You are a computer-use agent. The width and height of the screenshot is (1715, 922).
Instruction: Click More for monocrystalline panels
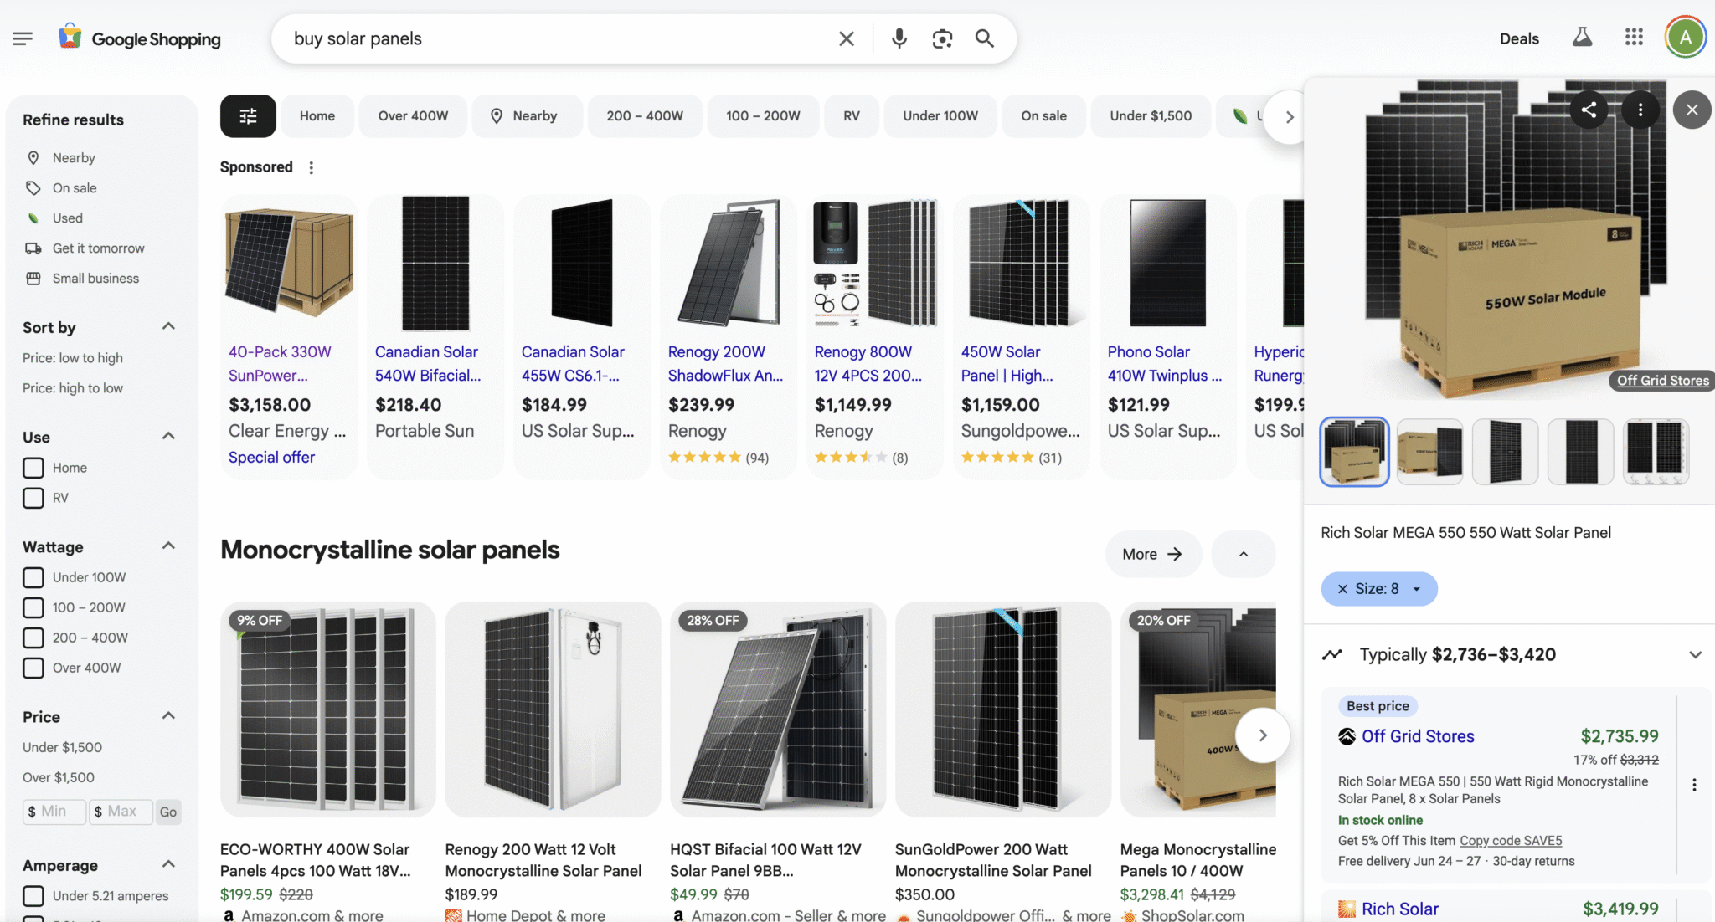tap(1153, 554)
